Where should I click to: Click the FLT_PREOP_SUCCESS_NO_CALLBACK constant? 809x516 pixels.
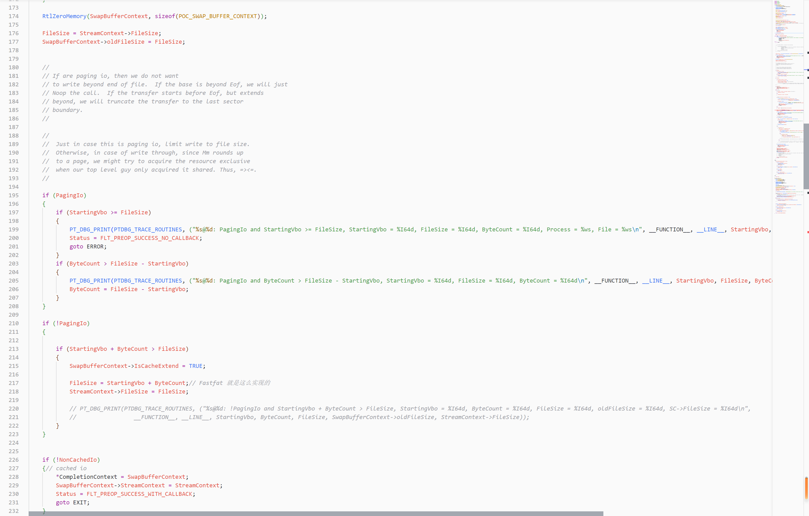(x=149, y=238)
